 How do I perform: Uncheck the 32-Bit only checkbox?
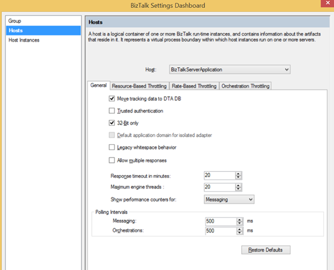(x=112, y=122)
